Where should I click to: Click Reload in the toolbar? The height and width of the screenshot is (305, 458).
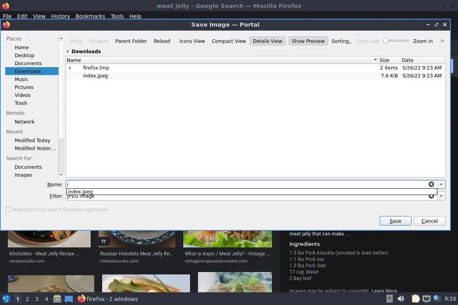tap(162, 41)
